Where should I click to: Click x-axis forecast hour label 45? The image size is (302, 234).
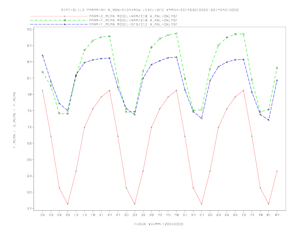click(168, 215)
